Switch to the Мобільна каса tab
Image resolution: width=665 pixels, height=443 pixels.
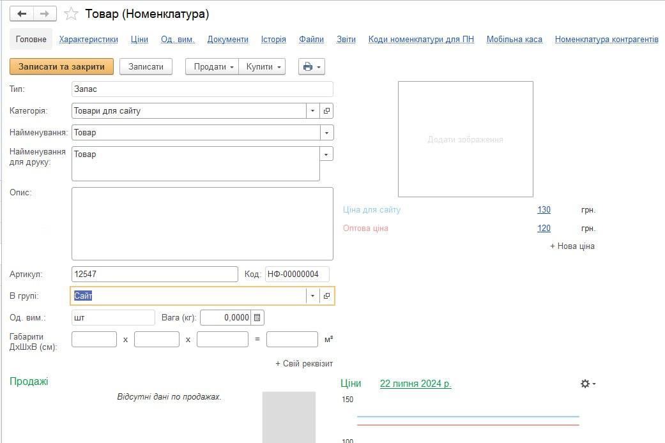tap(514, 40)
